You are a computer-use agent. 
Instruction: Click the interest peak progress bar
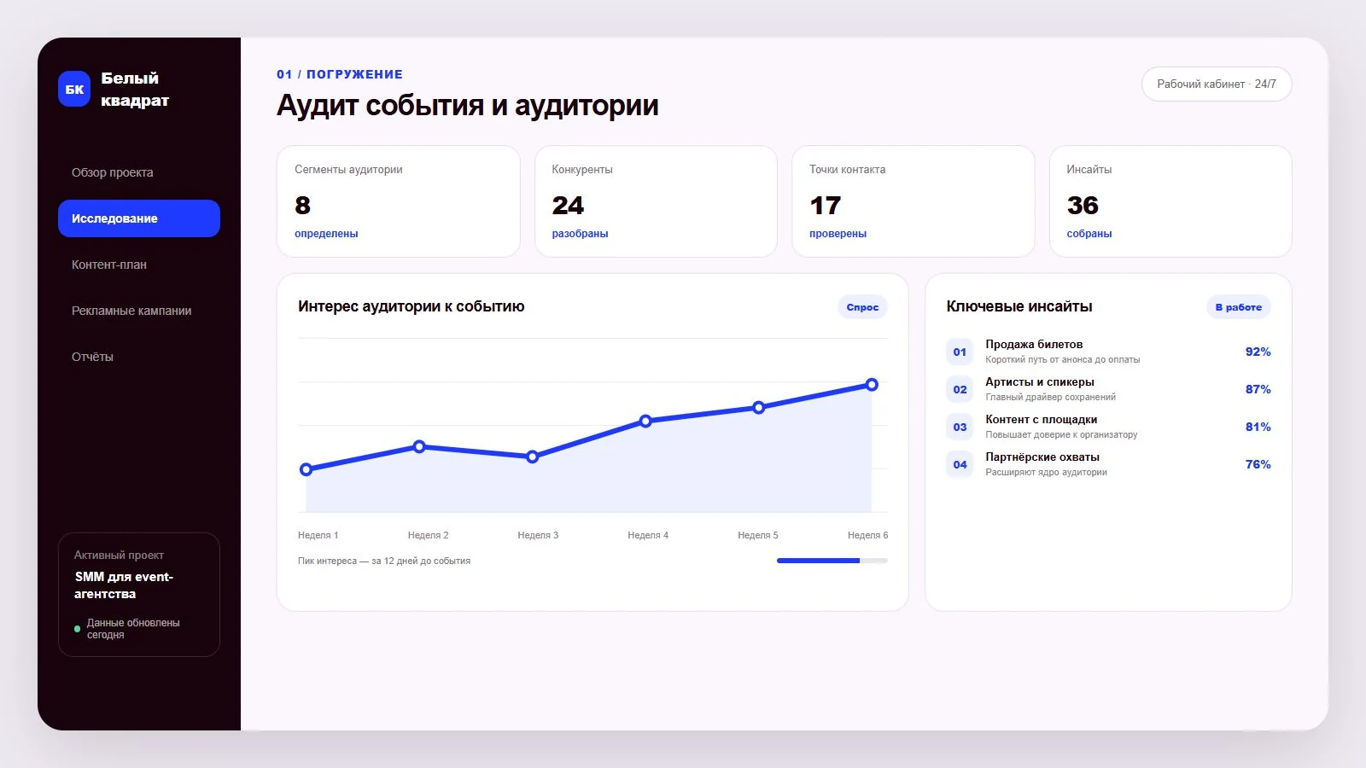point(832,561)
